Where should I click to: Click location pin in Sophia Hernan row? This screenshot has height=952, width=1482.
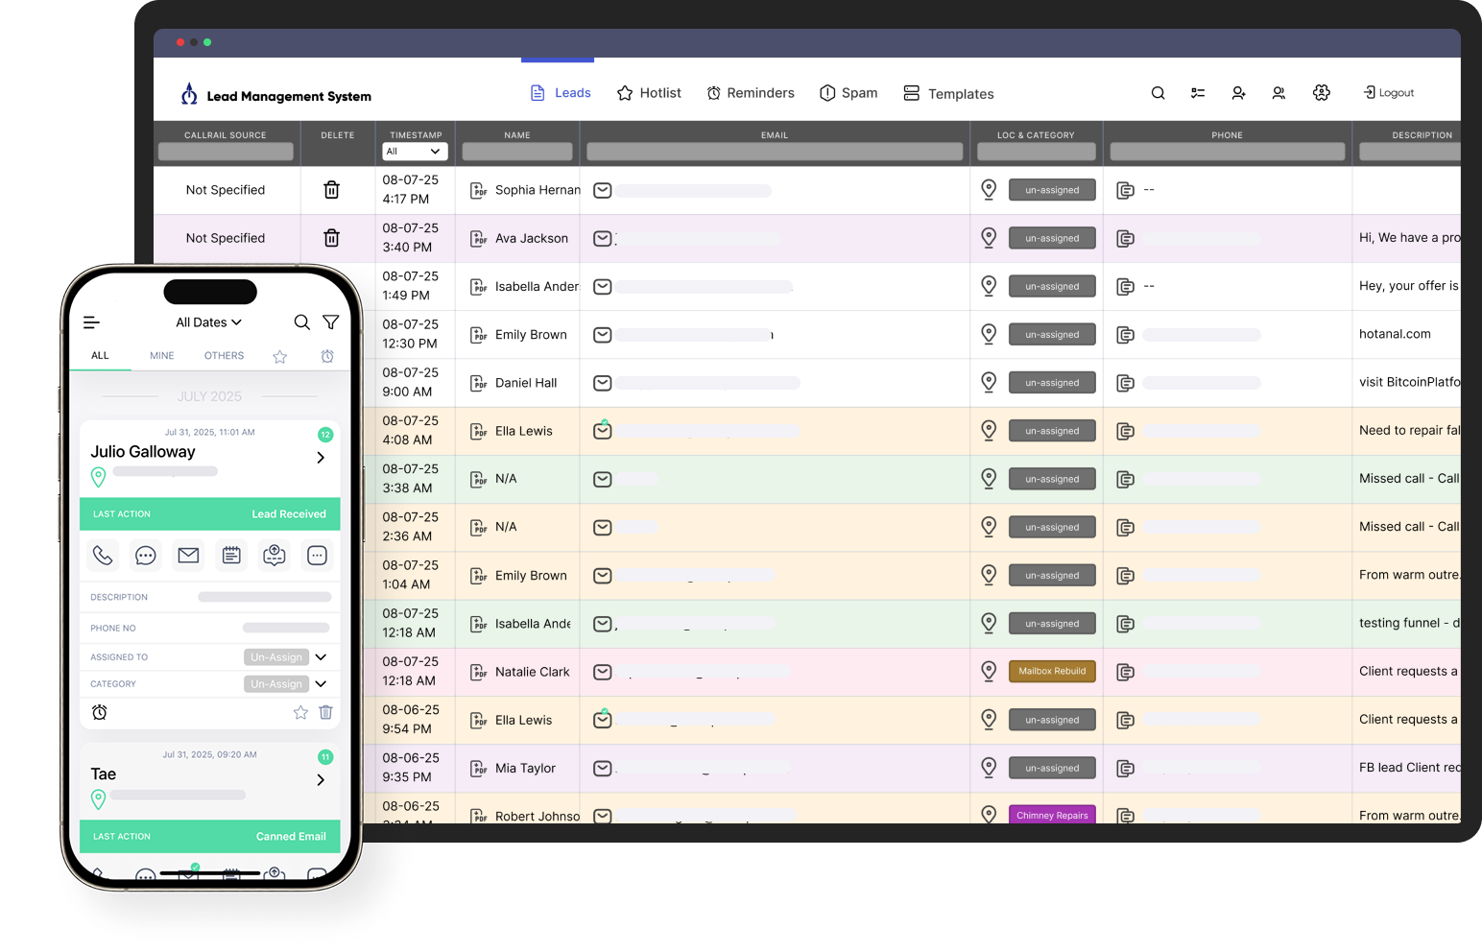pyautogui.click(x=989, y=190)
